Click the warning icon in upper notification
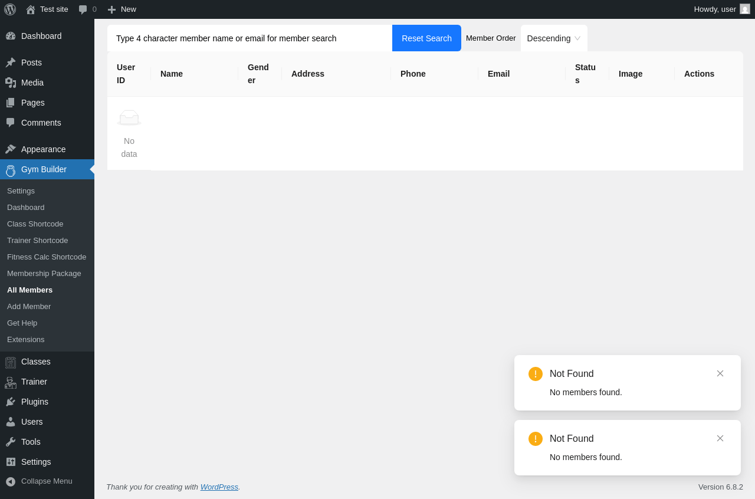Viewport: 755px width, 499px height. click(x=536, y=374)
